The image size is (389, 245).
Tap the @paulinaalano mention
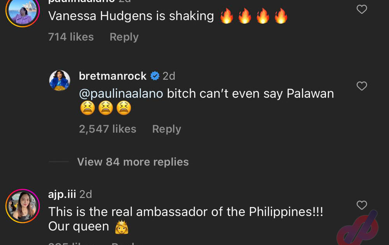coord(121,94)
